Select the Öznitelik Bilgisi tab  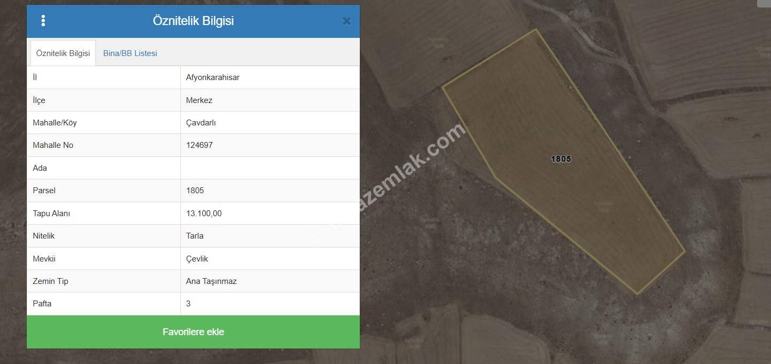63,53
